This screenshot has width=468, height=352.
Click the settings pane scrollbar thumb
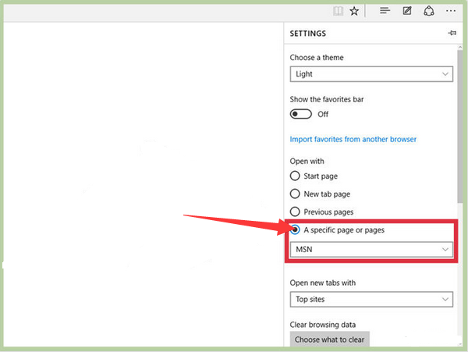pyautogui.click(x=460, y=126)
